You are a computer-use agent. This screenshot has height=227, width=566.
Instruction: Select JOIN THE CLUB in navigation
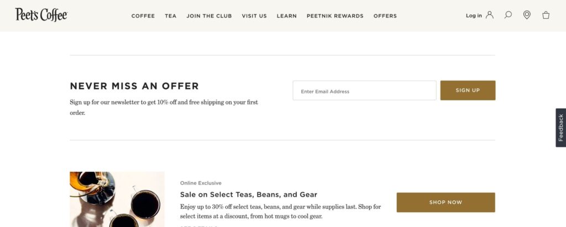coord(209,16)
